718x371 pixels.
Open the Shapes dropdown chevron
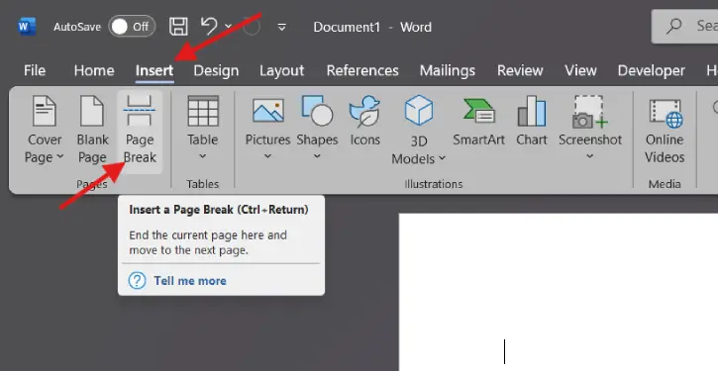(x=317, y=156)
